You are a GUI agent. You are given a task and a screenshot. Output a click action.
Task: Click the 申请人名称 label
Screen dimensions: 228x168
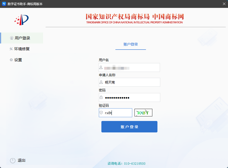pos(107,75)
